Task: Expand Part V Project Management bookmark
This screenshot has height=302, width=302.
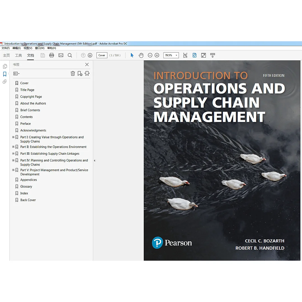Action: (x=13, y=170)
